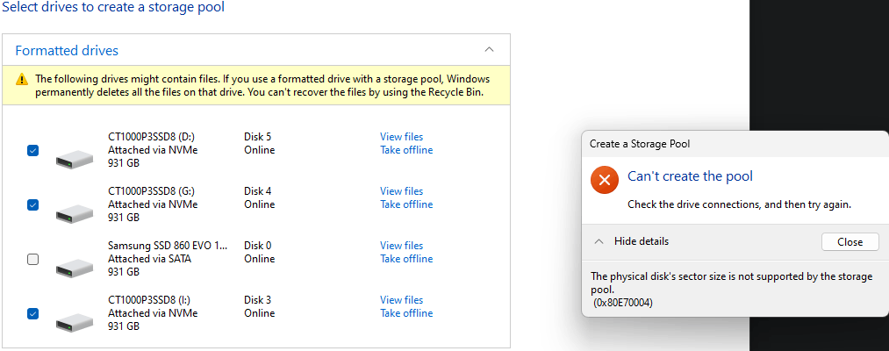This screenshot has width=889, height=351.
Task: Click the red error icon in dialog
Action: (x=604, y=180)
